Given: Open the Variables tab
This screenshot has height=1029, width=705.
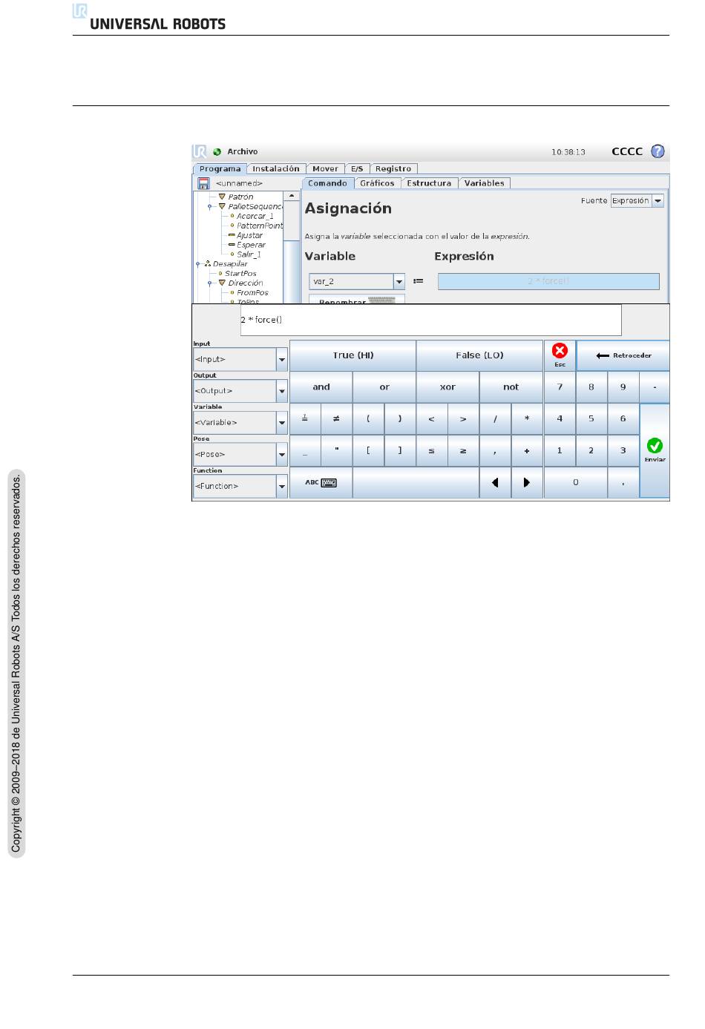Looking at the screenshot, I should (485, 183).
